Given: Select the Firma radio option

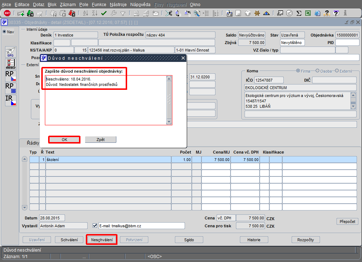Looking at the screenshot, I should coord(298,71).
